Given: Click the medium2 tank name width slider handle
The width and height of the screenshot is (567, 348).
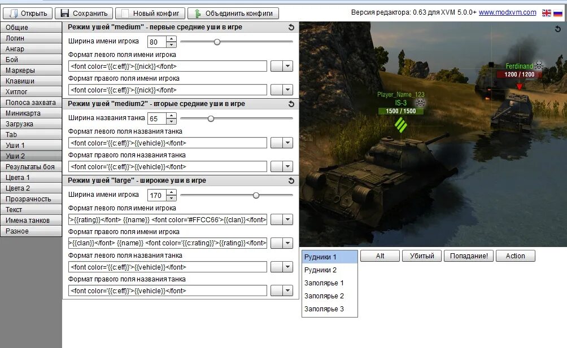Looking at the screenshot, I should point(211,118).
